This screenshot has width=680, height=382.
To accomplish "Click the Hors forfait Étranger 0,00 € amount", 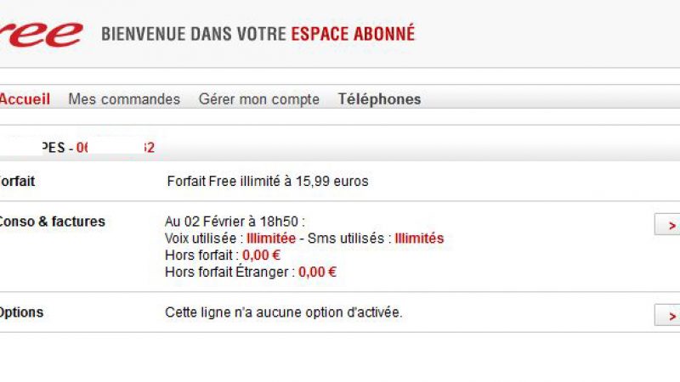I will pos(317,272).
